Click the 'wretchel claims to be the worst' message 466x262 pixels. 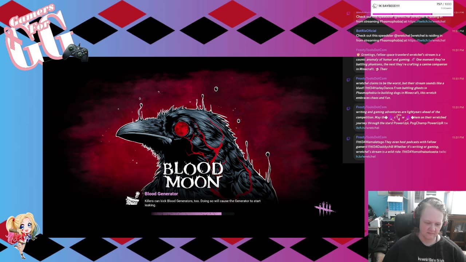click(x=400, y=90)
